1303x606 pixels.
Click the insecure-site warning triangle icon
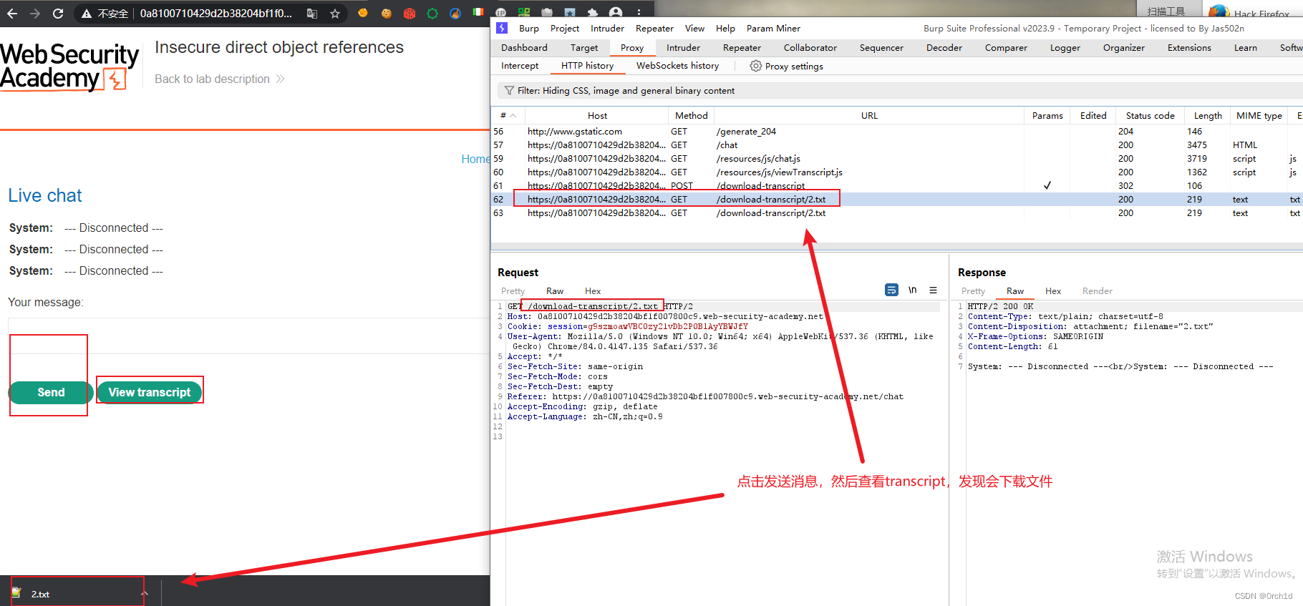(86, 14)
